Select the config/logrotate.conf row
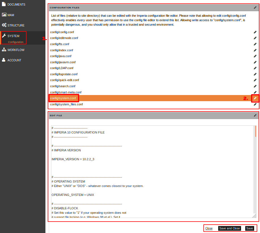Image resolution: width=260 pixels, height=233 pixels. (154, 74)
